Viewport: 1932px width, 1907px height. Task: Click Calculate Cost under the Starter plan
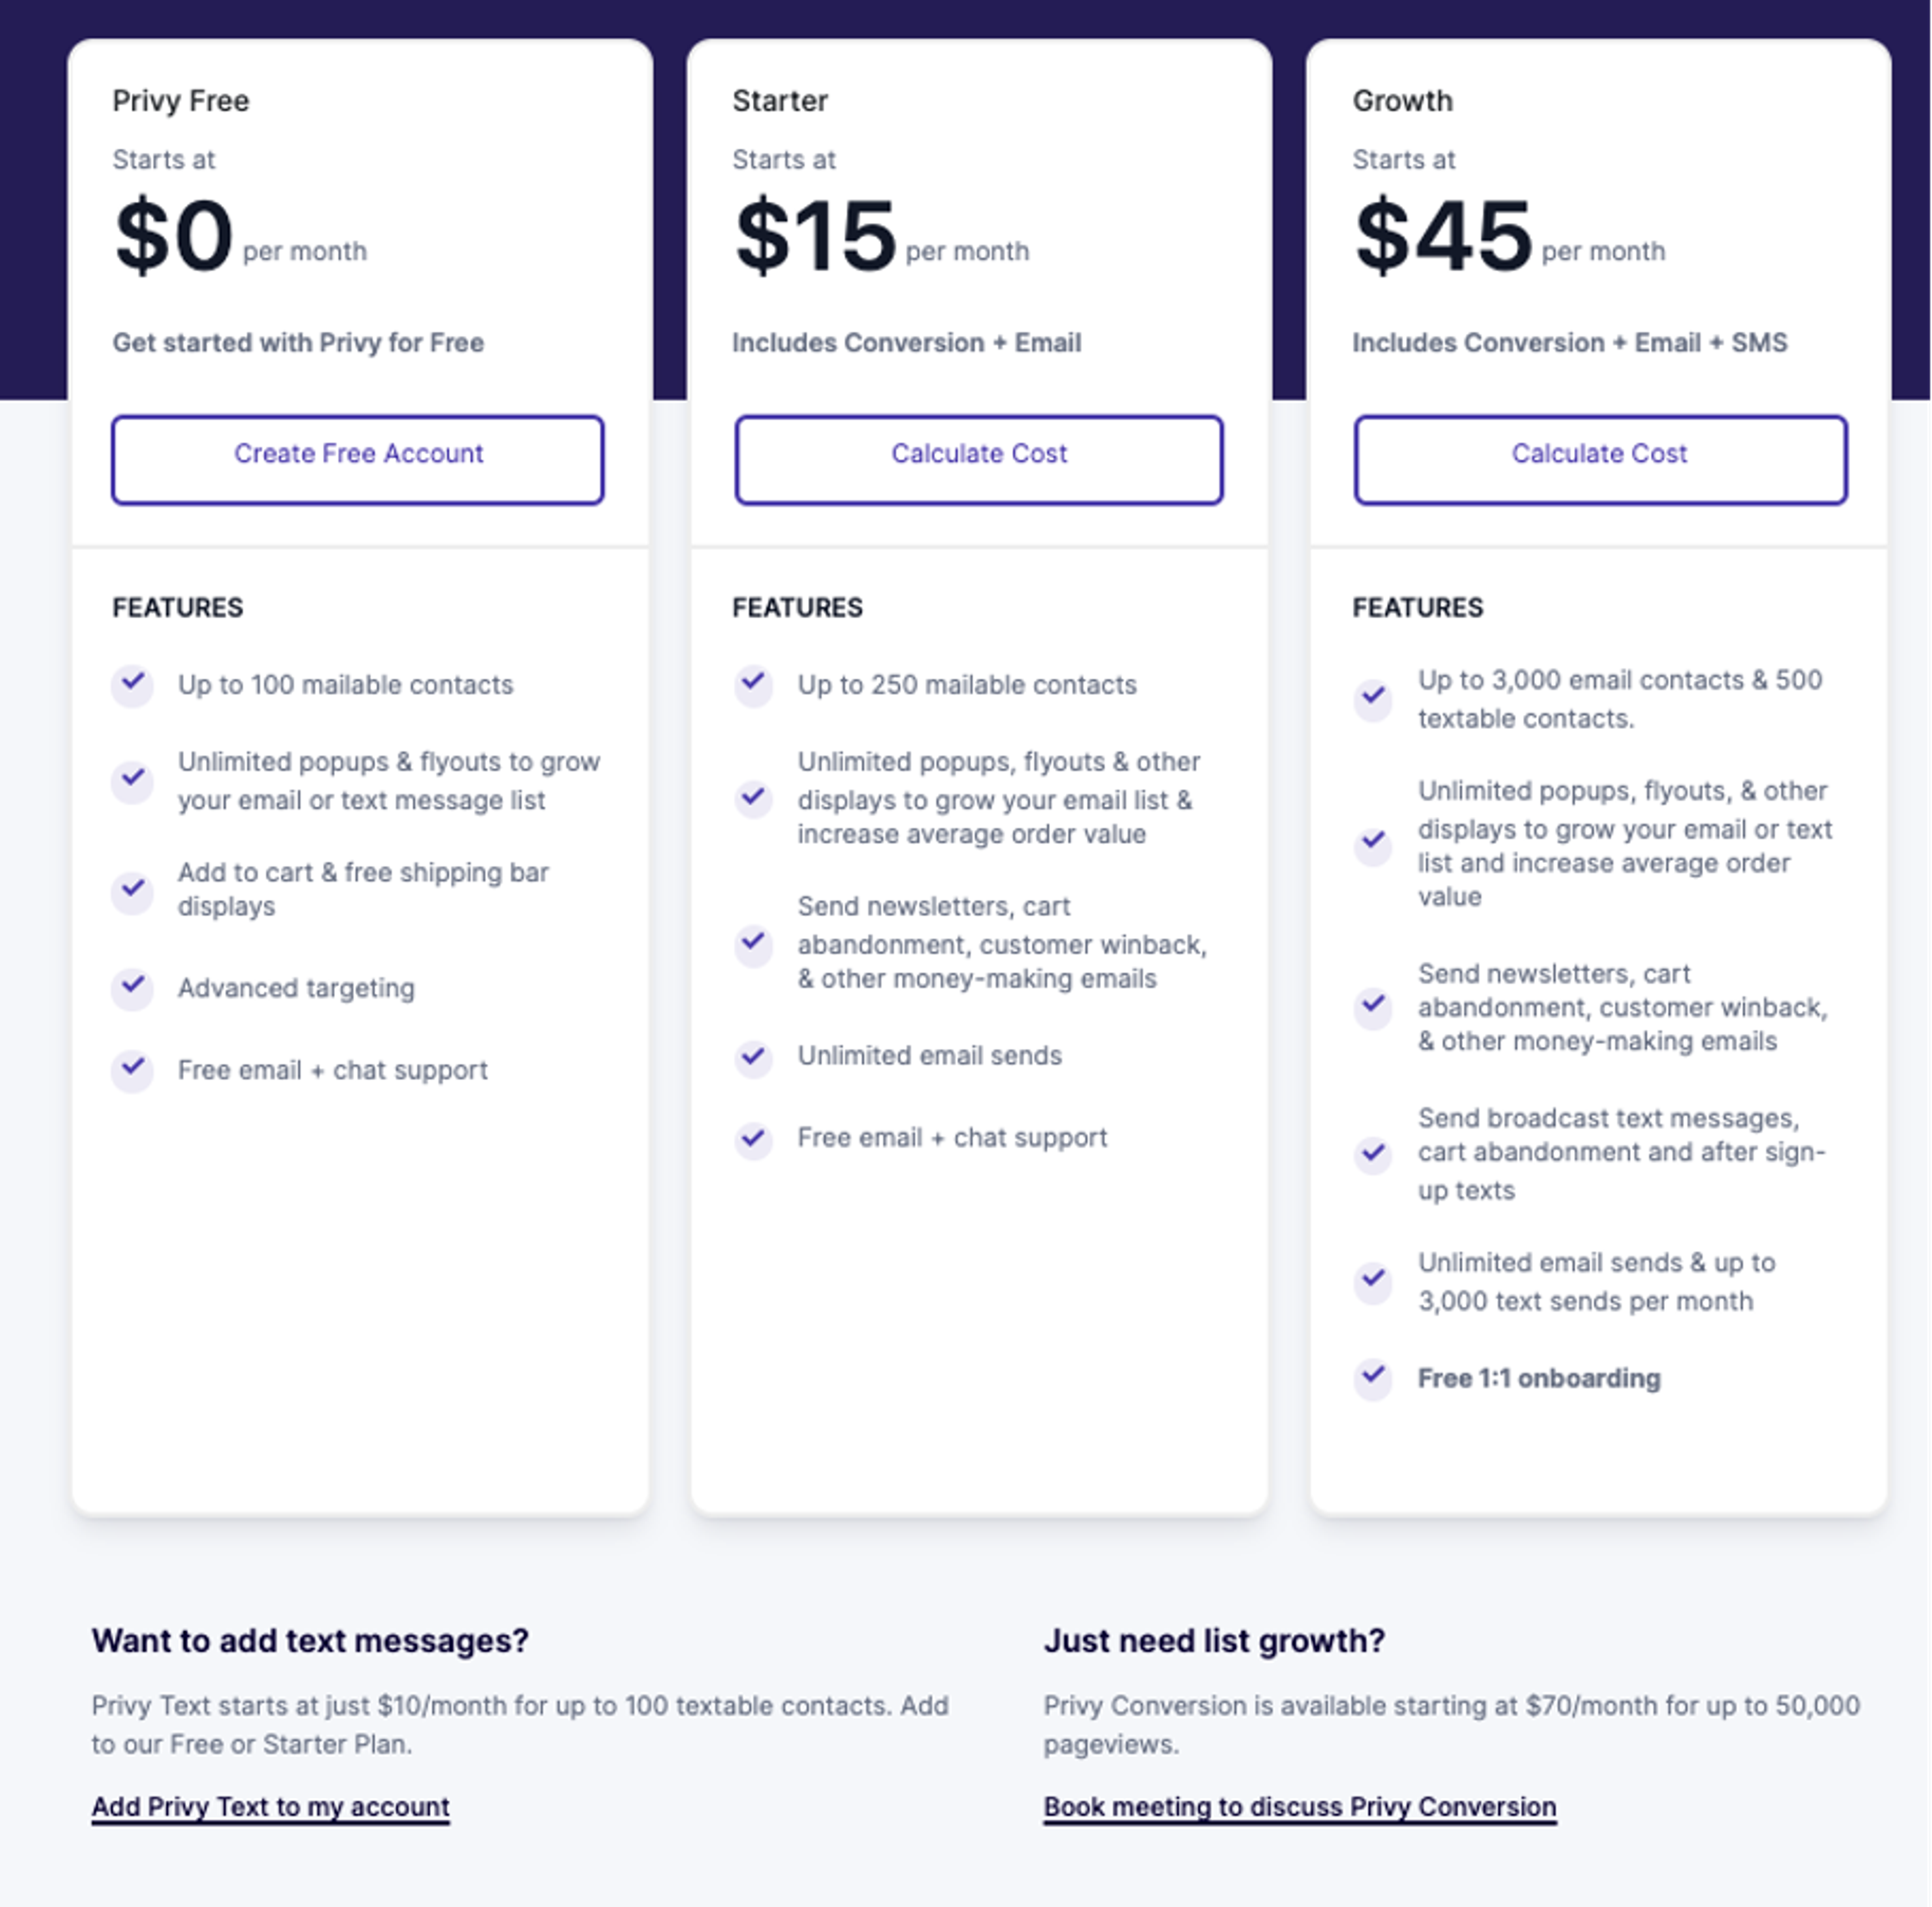coord(978,458)
